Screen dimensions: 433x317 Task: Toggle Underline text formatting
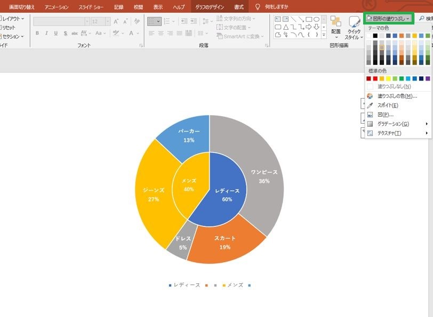(x=56, y=33)
